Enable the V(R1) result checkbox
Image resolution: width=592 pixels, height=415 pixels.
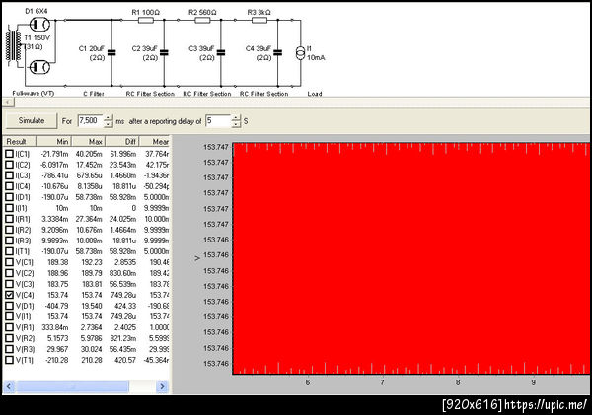tap(10, 327)
